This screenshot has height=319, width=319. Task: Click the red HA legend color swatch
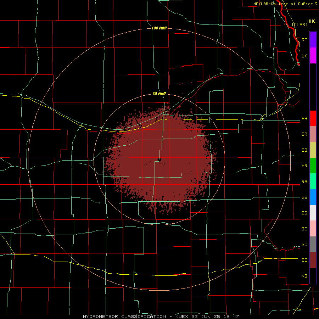tap(313, 118)
